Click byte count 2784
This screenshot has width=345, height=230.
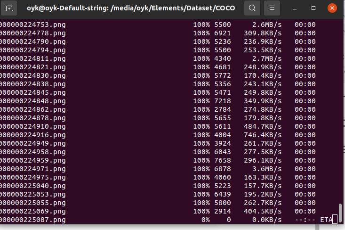click(223, 109)
